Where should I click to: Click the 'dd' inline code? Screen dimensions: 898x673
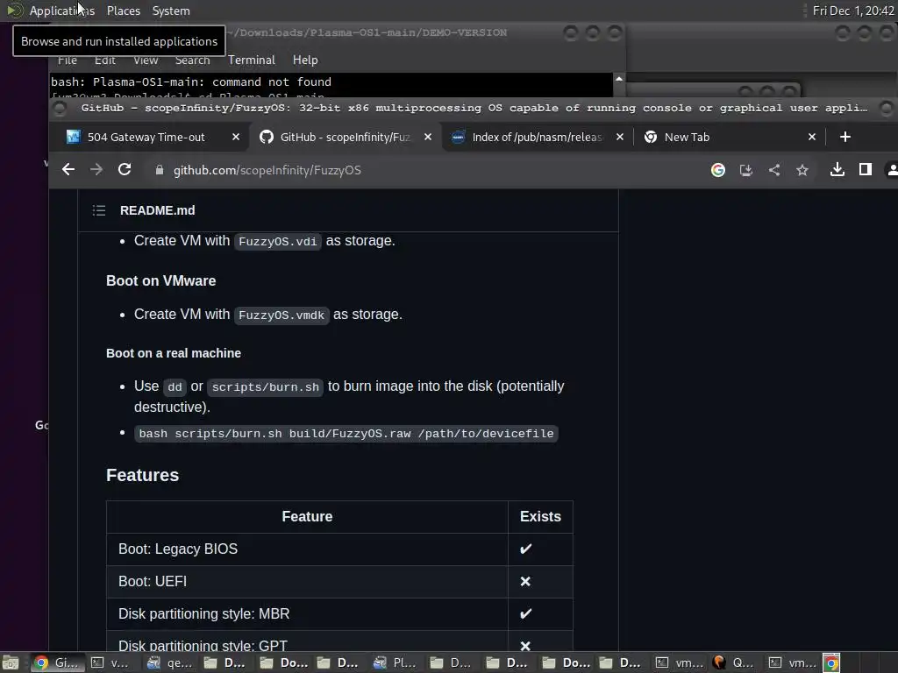pyautogui.click(x=175, y=387)
